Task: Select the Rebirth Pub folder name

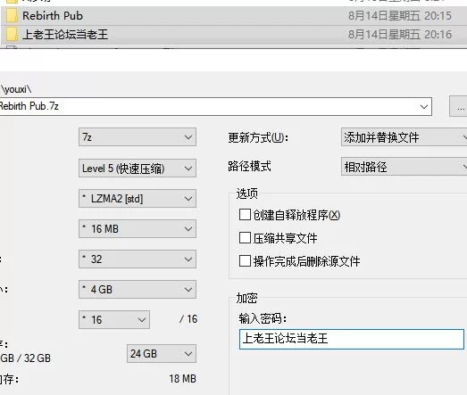Action: coord(53,16)
